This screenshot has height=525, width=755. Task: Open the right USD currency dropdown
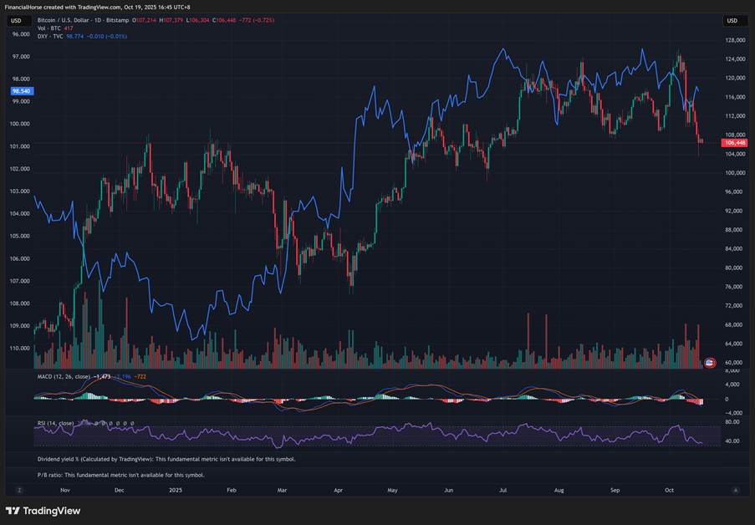coord(732,20)
